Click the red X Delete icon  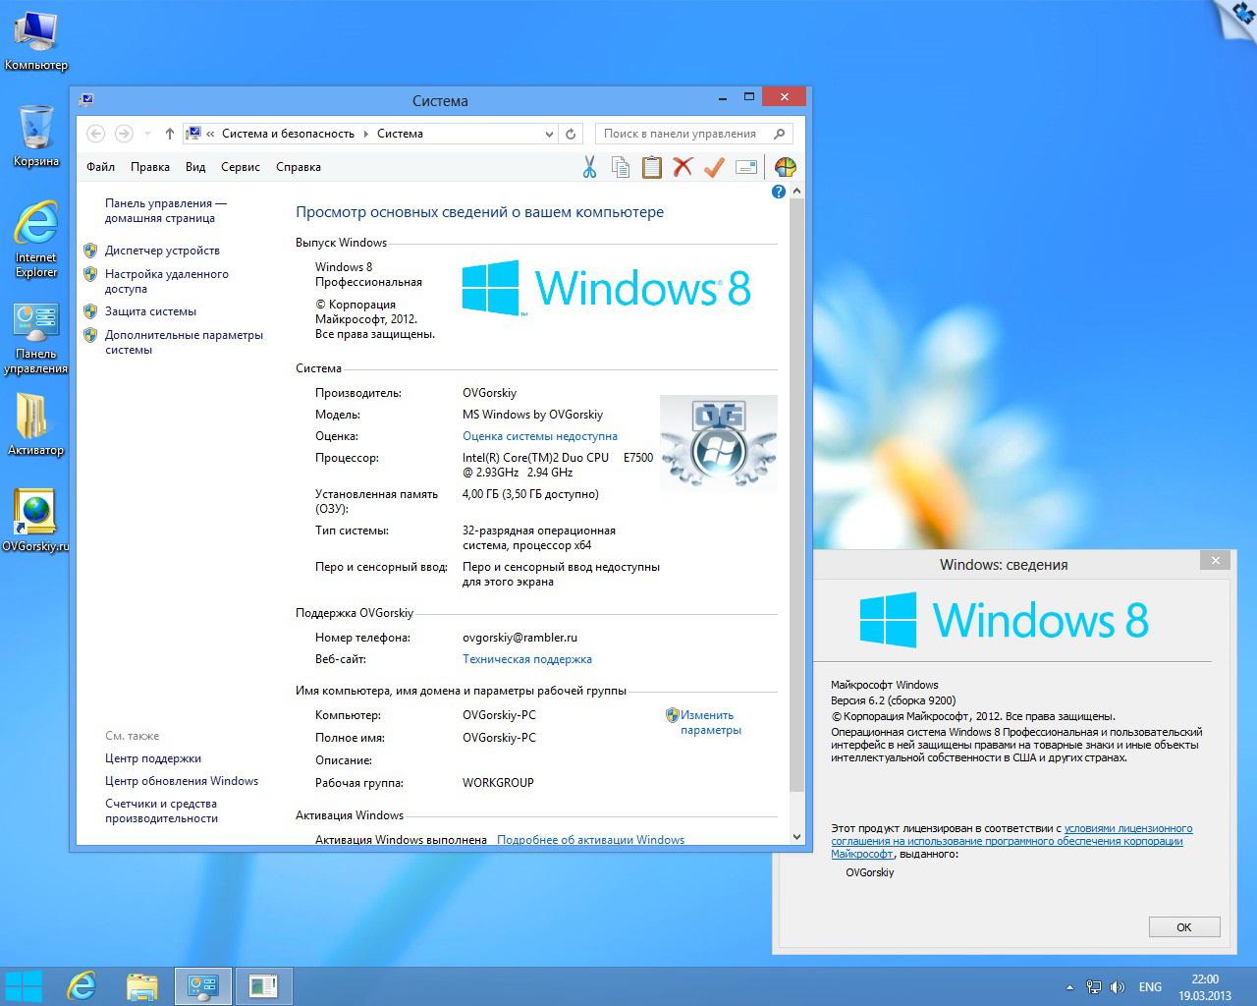click(683, 168)
